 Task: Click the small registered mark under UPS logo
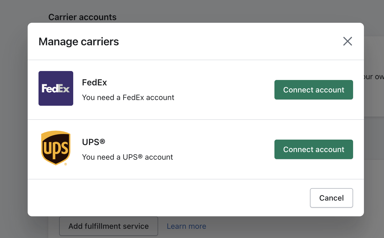click(x=66, y=164)
